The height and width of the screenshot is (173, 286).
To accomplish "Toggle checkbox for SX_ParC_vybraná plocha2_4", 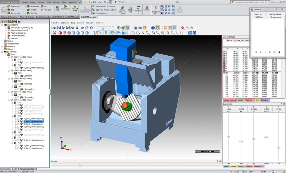I will click(x=18, y=68).
